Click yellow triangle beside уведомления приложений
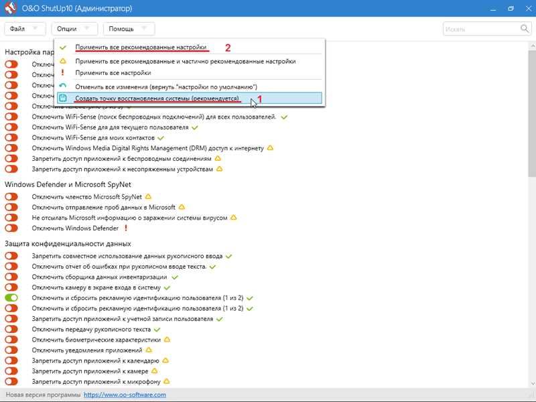Image resolution: width=536 pixels, height=402 pixels. point(149,350)
